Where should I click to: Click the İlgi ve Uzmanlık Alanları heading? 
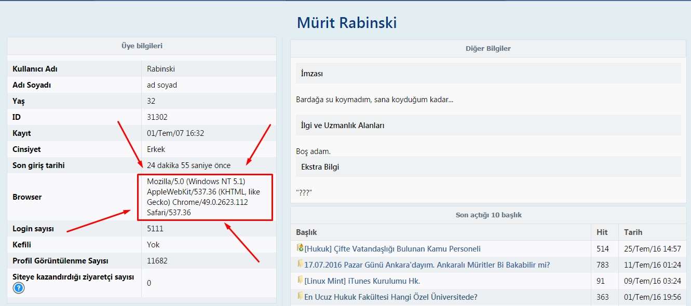343,126
